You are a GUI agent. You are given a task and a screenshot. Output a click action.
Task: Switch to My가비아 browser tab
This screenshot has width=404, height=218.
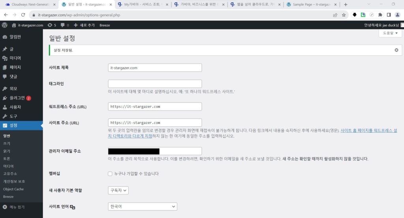tap(142, 4)
